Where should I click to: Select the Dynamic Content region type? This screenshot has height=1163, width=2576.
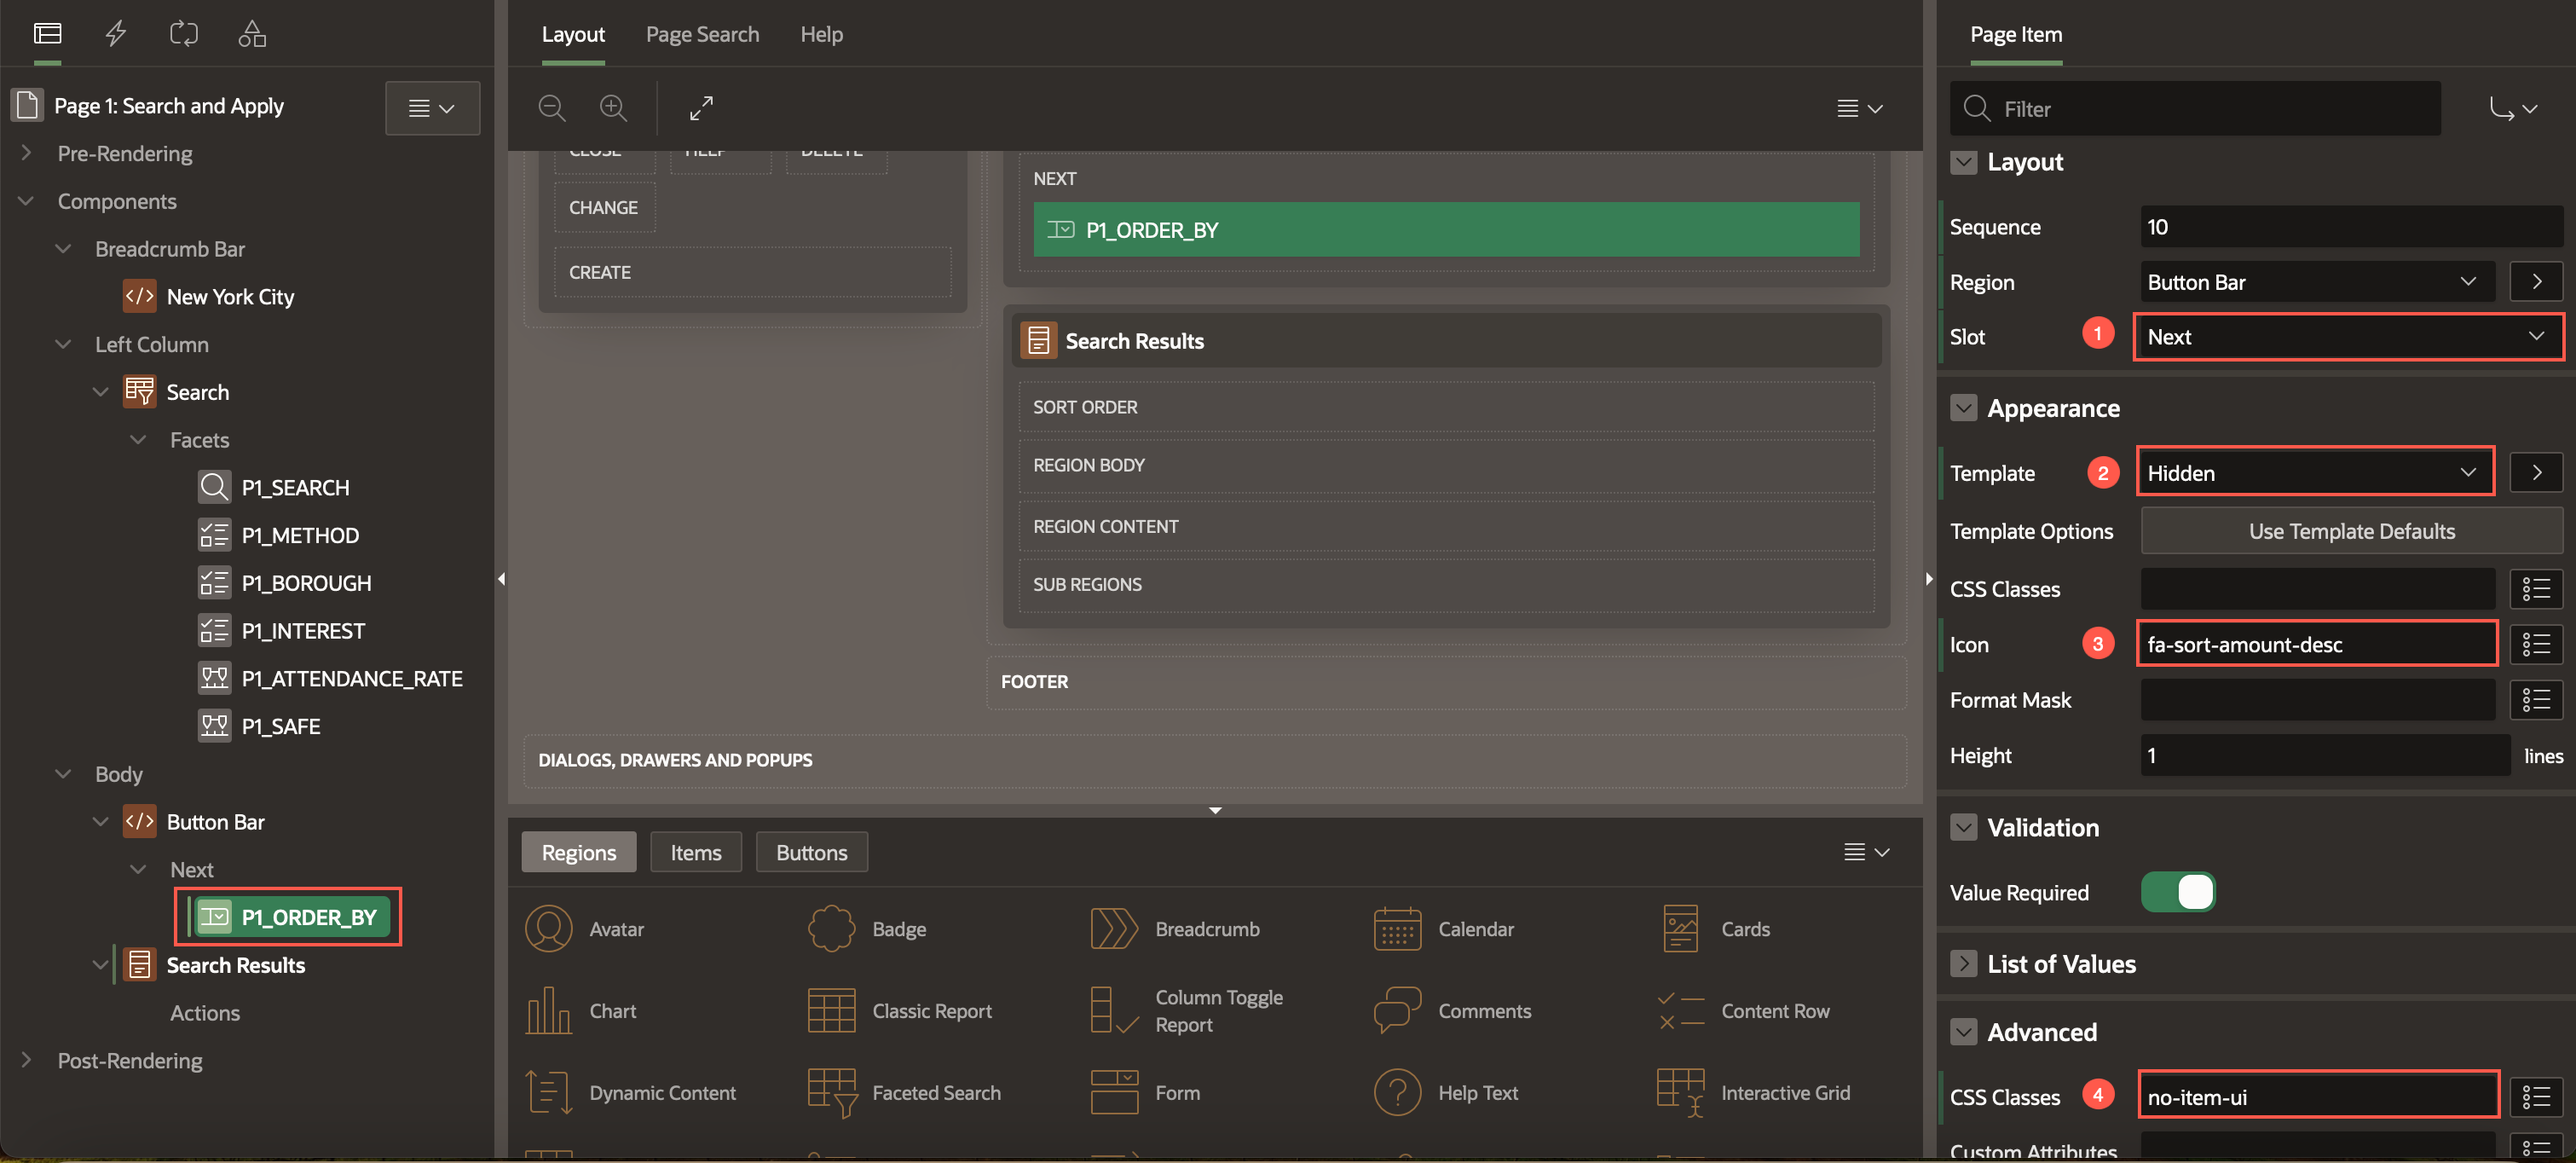coord(631,1093)
